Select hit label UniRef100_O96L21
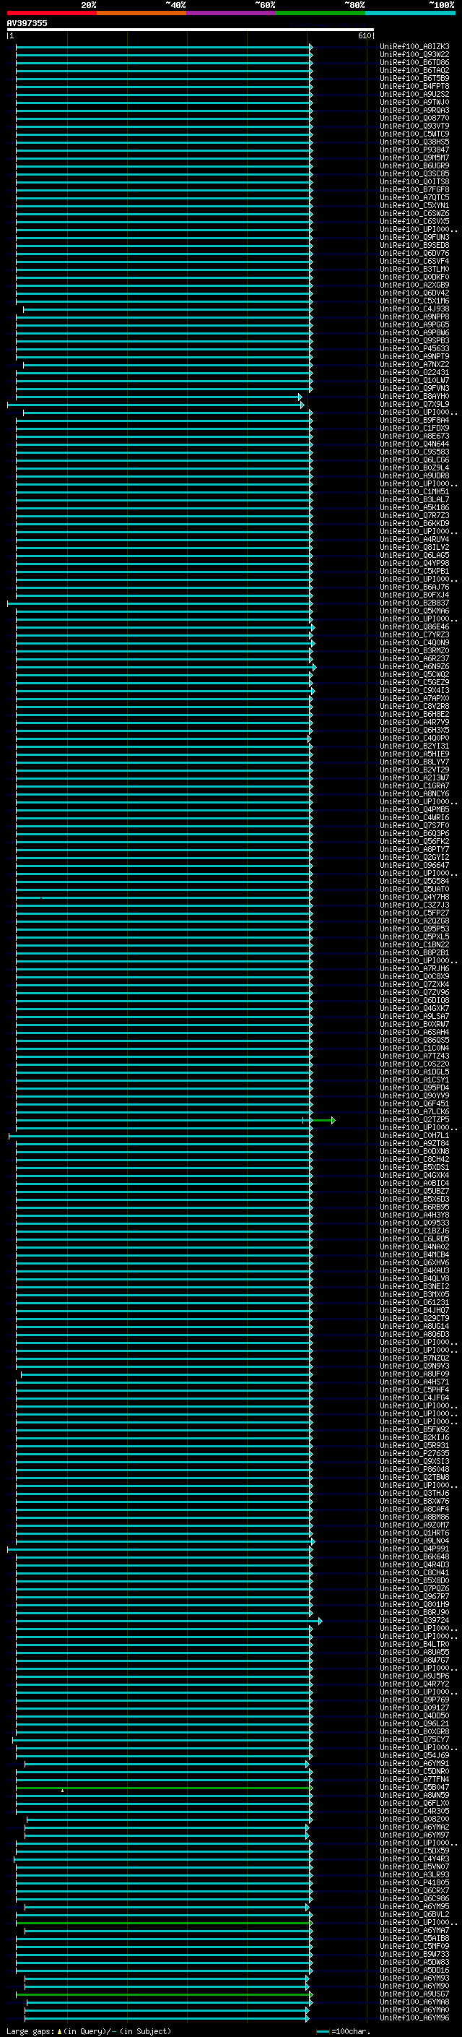The width and height of the screenshot is (462, 2037). [414, 1724]
